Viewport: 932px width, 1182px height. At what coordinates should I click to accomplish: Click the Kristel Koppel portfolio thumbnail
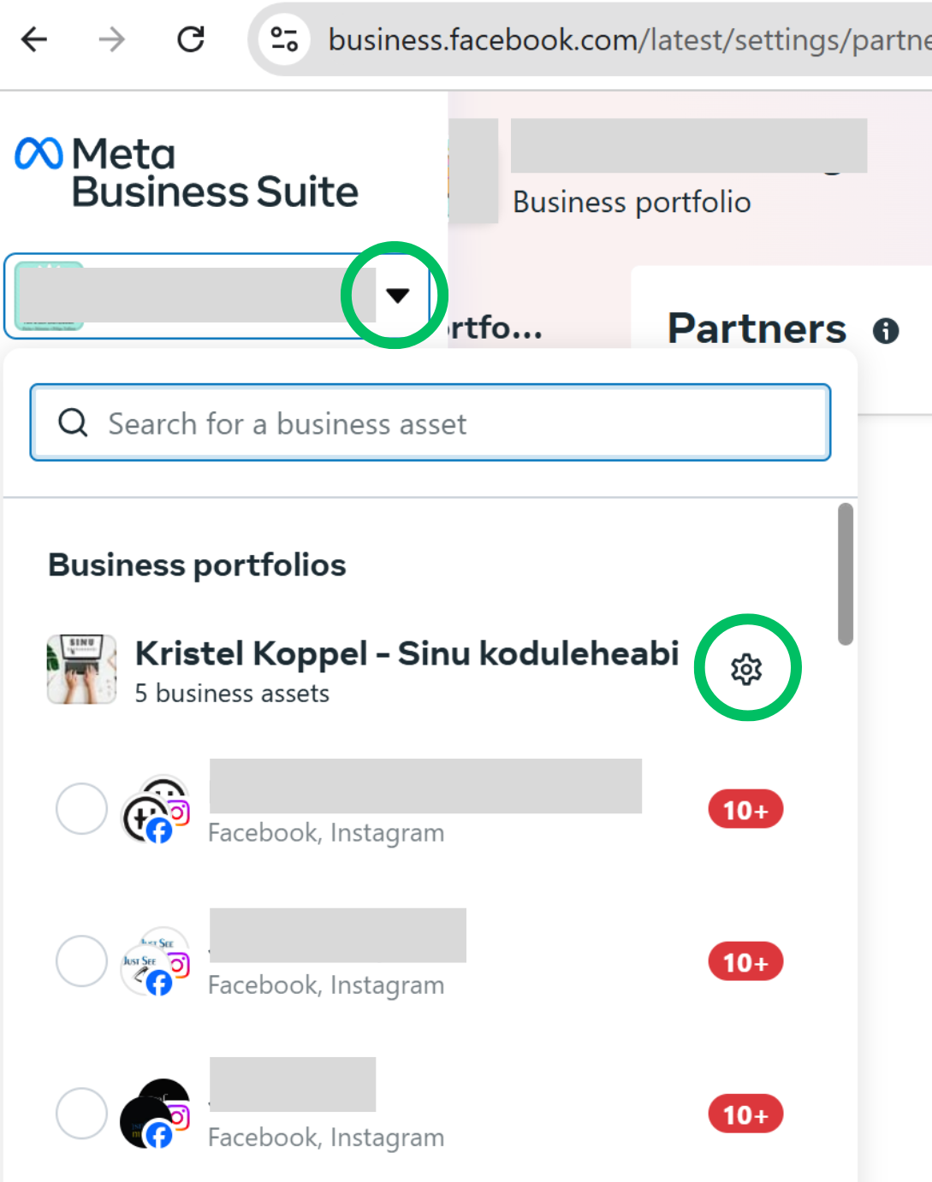(81, 669)
